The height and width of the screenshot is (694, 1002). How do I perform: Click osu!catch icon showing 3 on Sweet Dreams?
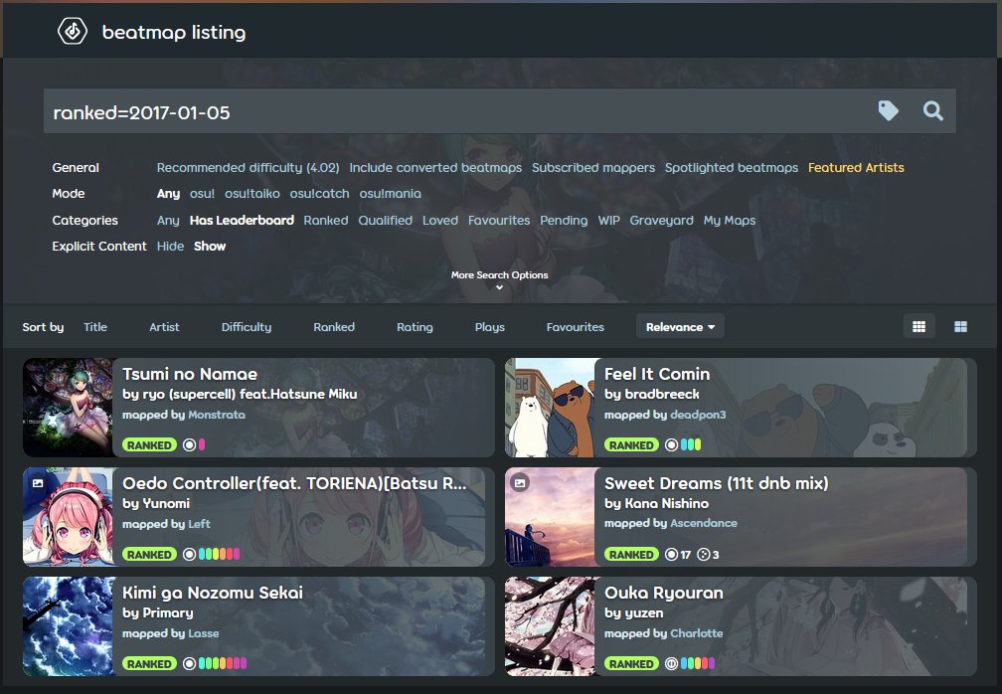tap(703, 554)
